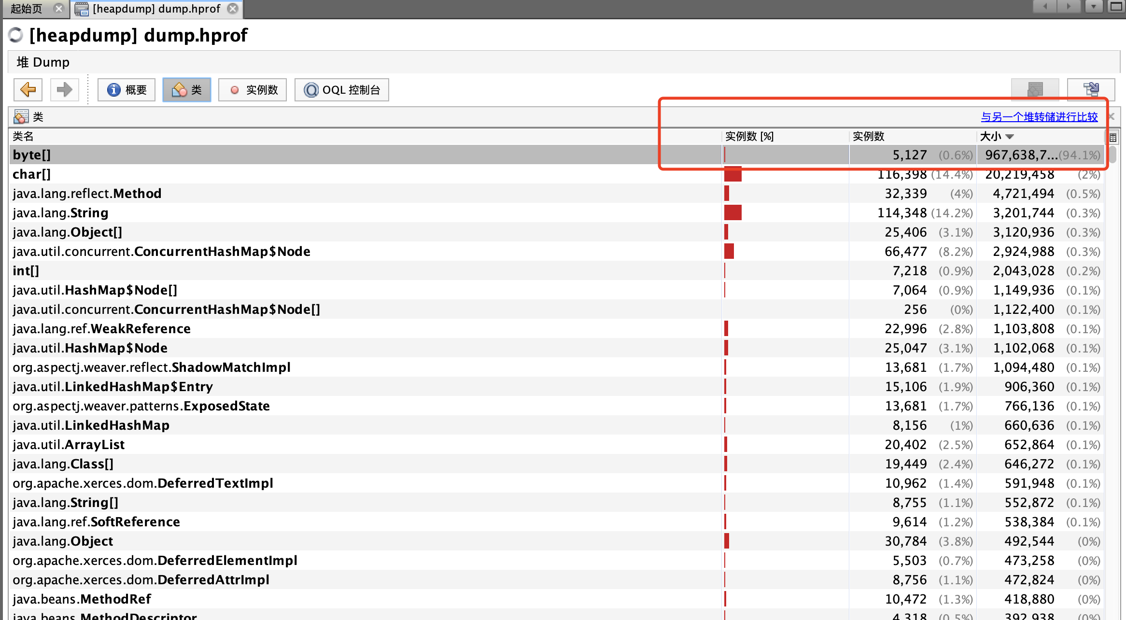Select the [heapdump] dump.hprof tab

[x=156, y=9]
